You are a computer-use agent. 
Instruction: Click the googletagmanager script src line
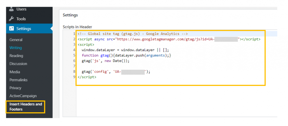pyautogui.click(x=169, y=39)
